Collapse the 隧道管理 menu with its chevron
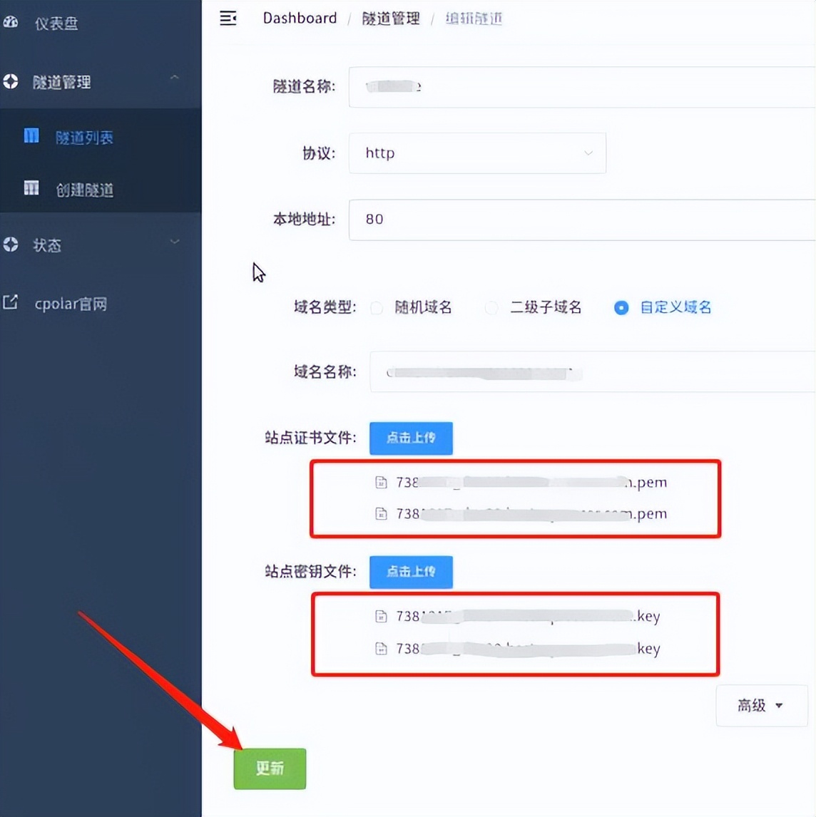 (175, 76)
